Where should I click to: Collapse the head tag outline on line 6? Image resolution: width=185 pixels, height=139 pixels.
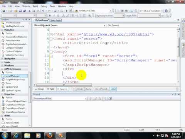[51, 39]
